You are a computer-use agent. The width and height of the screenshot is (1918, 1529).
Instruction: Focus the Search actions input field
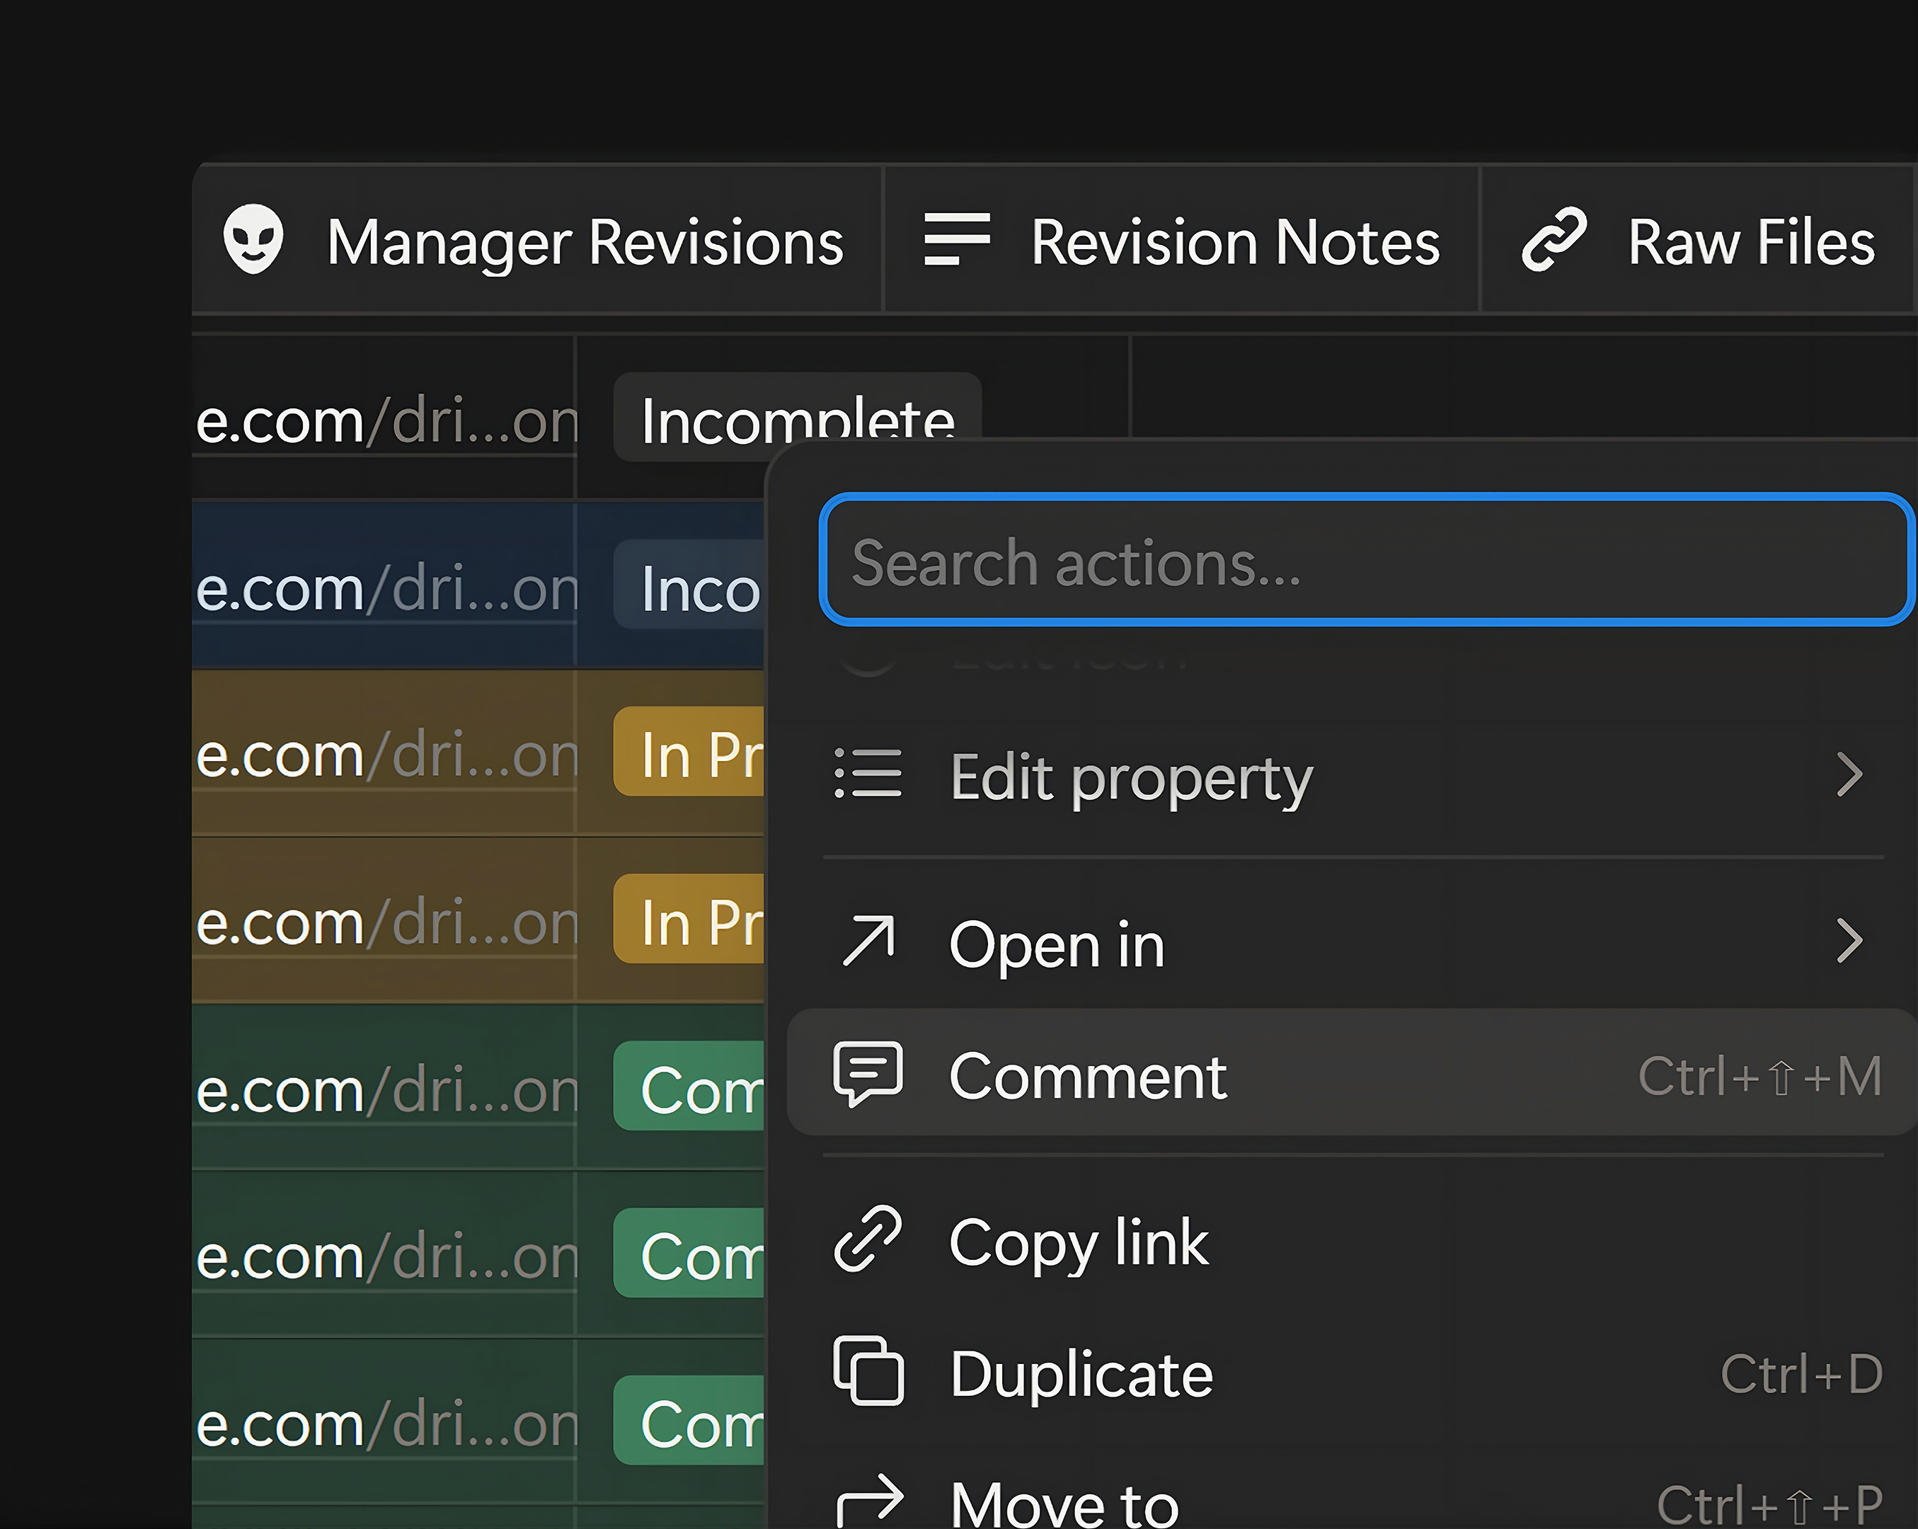pos(1367,561)
